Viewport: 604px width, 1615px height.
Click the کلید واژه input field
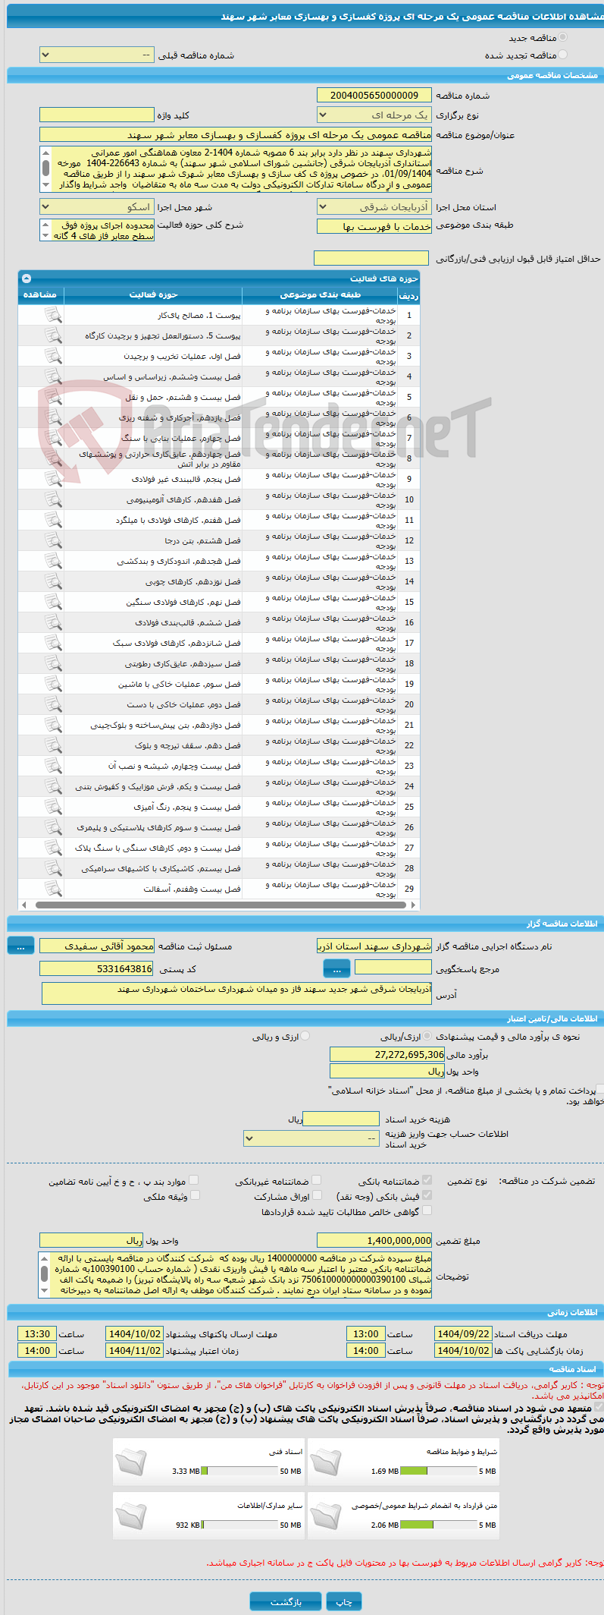97,115
